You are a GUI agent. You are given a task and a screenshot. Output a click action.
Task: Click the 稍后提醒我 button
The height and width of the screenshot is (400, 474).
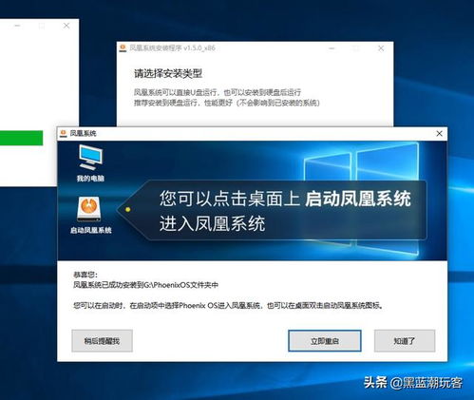point(102,341)
